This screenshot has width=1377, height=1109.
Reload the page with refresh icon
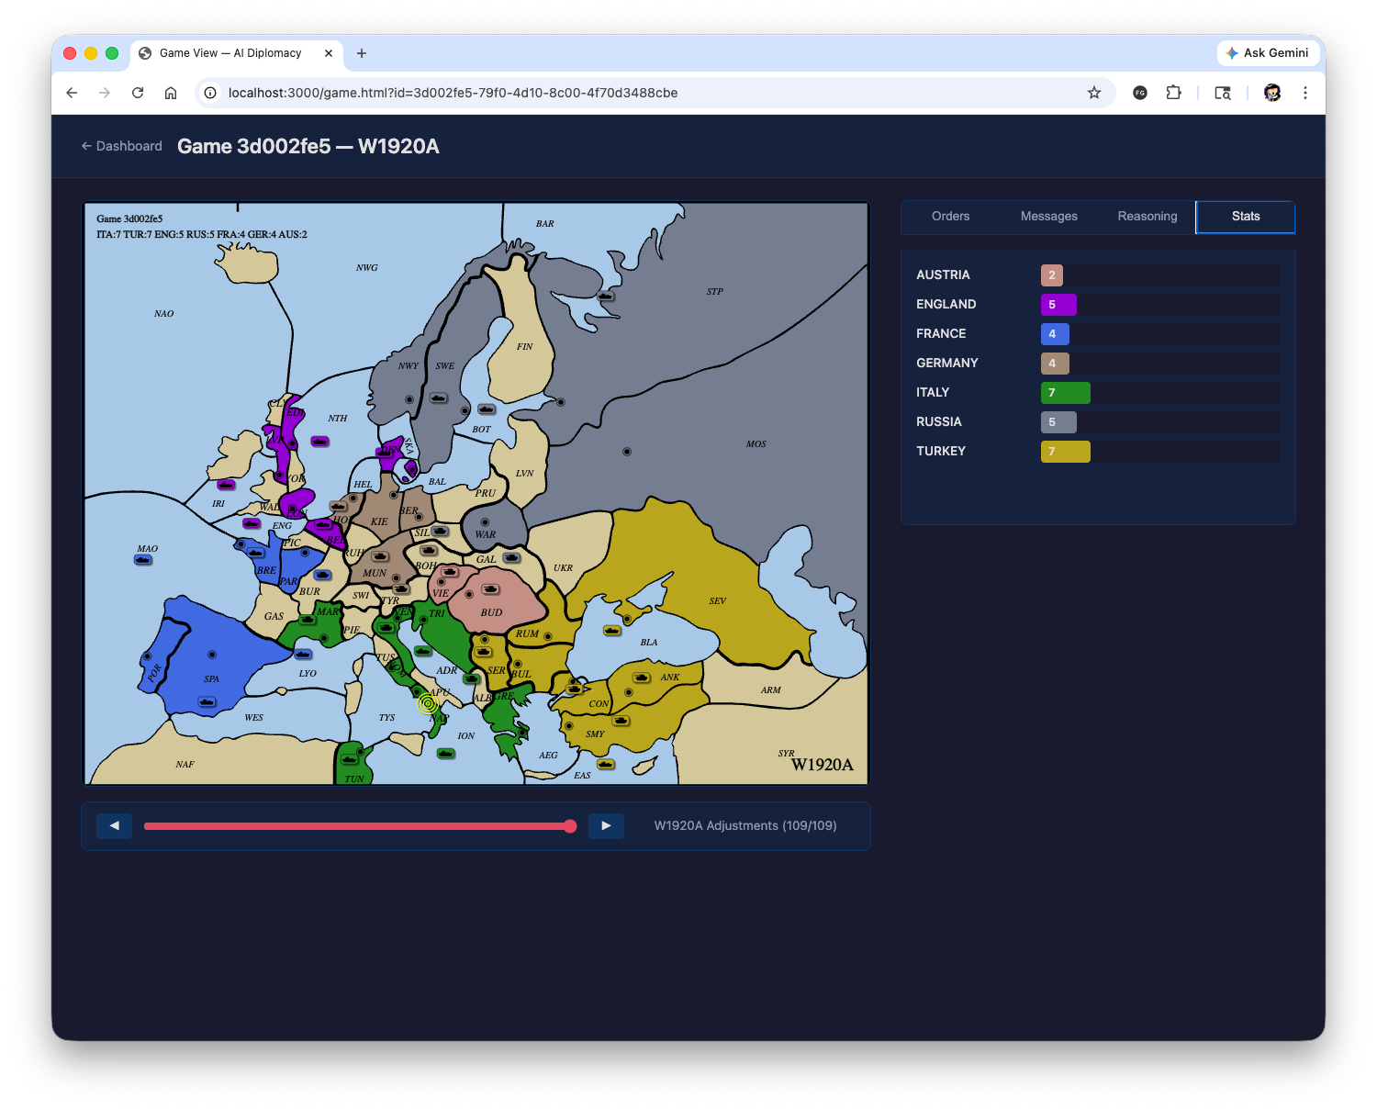138,93
